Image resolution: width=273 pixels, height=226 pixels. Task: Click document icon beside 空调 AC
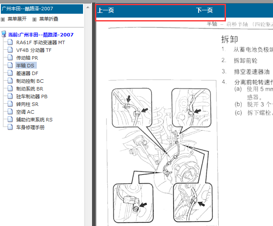coord(10,111)
